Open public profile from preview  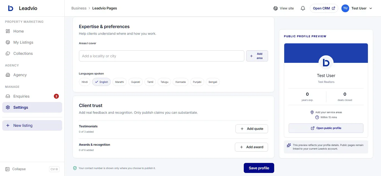pos(326,128)
